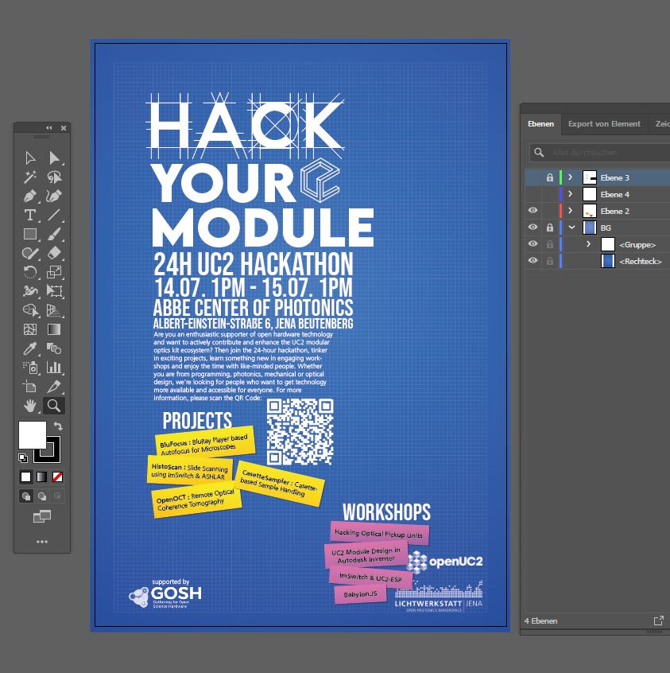Toggle lock on the <Gruppe> sublayer
Viewport: 670px width, 673px height.
[549, 244]
